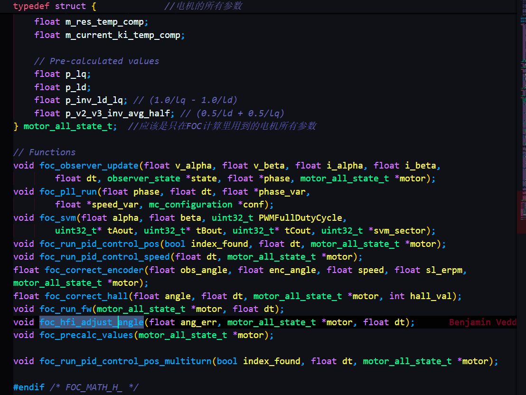Click the foc_precalc_values function name
This screenshot has width=526, height=395.
86,335
